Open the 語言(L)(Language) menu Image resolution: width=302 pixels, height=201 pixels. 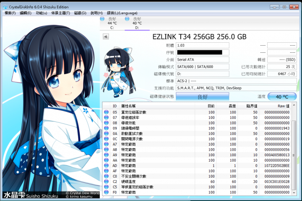coord(122,13)
